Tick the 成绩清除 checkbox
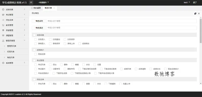This screenshot has height=97, width=202. [136, 69]
